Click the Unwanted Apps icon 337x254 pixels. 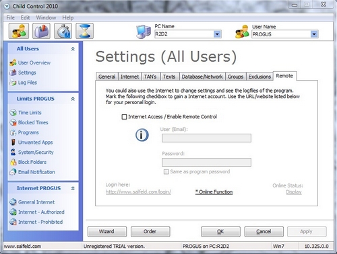point(13,142)
